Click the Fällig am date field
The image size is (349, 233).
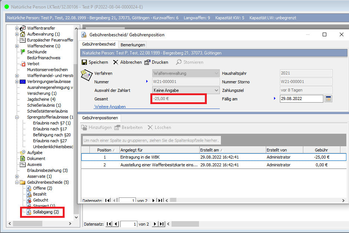(x=301, y=99)
